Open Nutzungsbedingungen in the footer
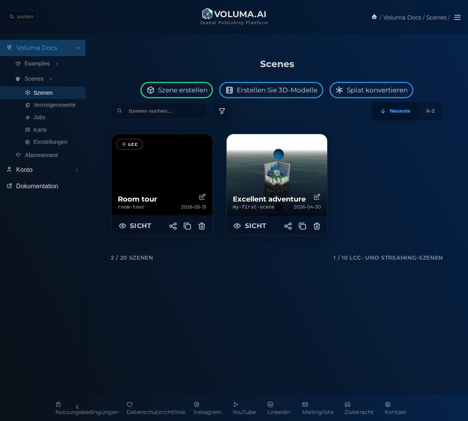Image resolution: width=468 pixels, height=421 pixels. click(87, 409)
